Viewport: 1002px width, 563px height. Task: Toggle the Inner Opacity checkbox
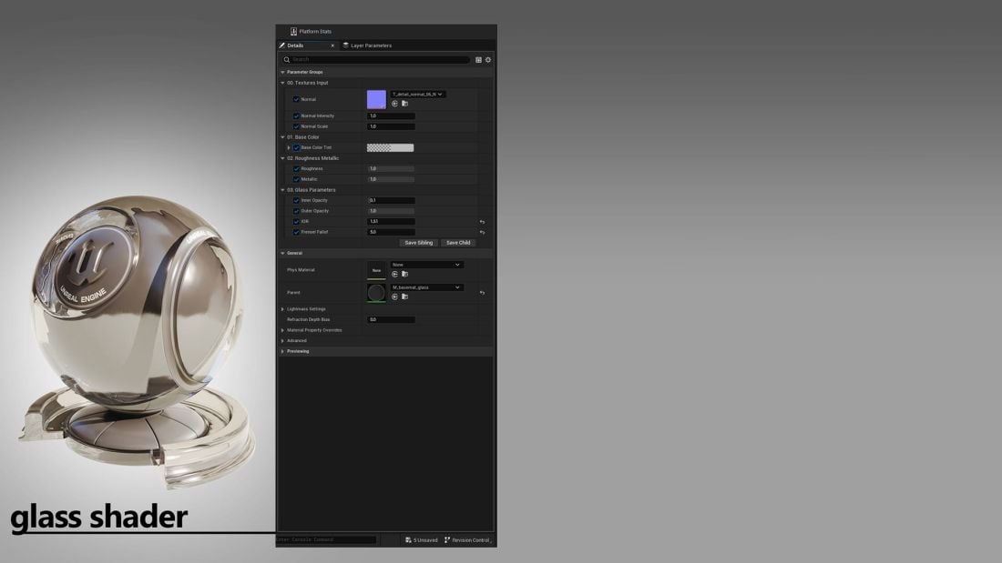tap(296, 200)
